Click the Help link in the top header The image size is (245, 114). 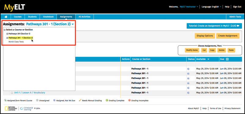[227, 7]
